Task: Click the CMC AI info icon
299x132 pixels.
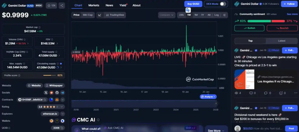Action: 98,120
